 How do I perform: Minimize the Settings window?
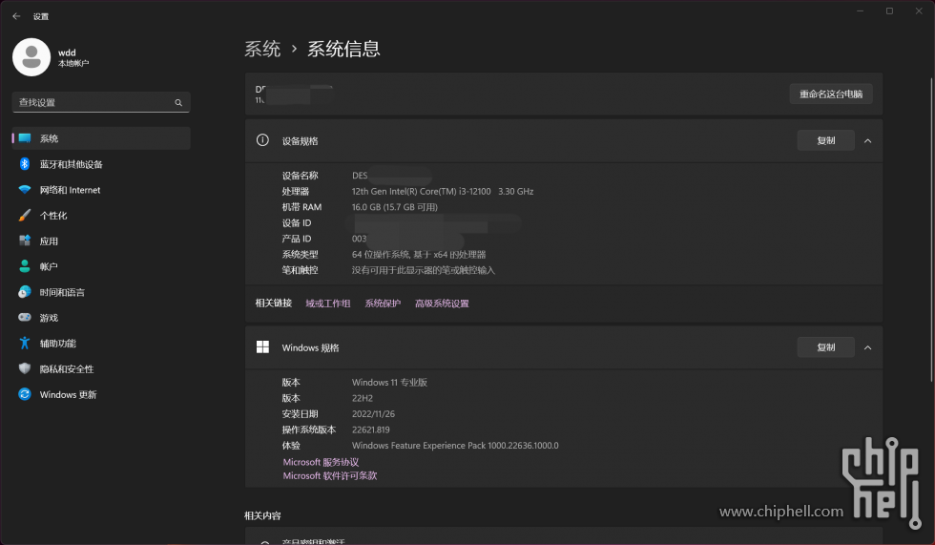click(x=860, y=10)
